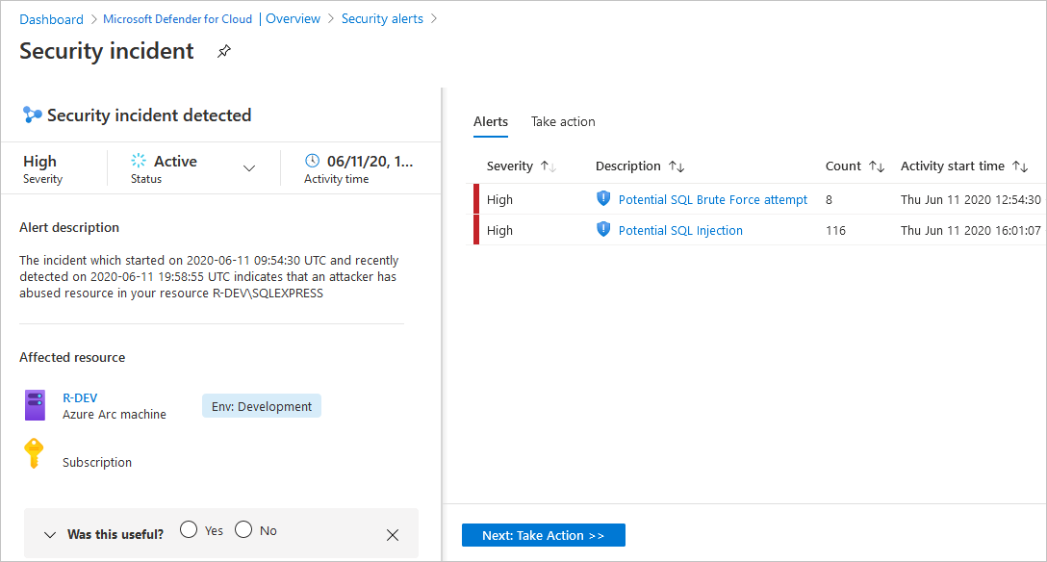
Task: Open the Potential SQL Injection alert
Action: coord(679,230)
